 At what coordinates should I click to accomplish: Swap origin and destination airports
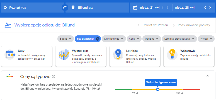click(65, 8)
